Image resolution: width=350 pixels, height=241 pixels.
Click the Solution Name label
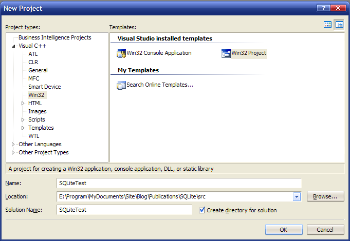24,210
